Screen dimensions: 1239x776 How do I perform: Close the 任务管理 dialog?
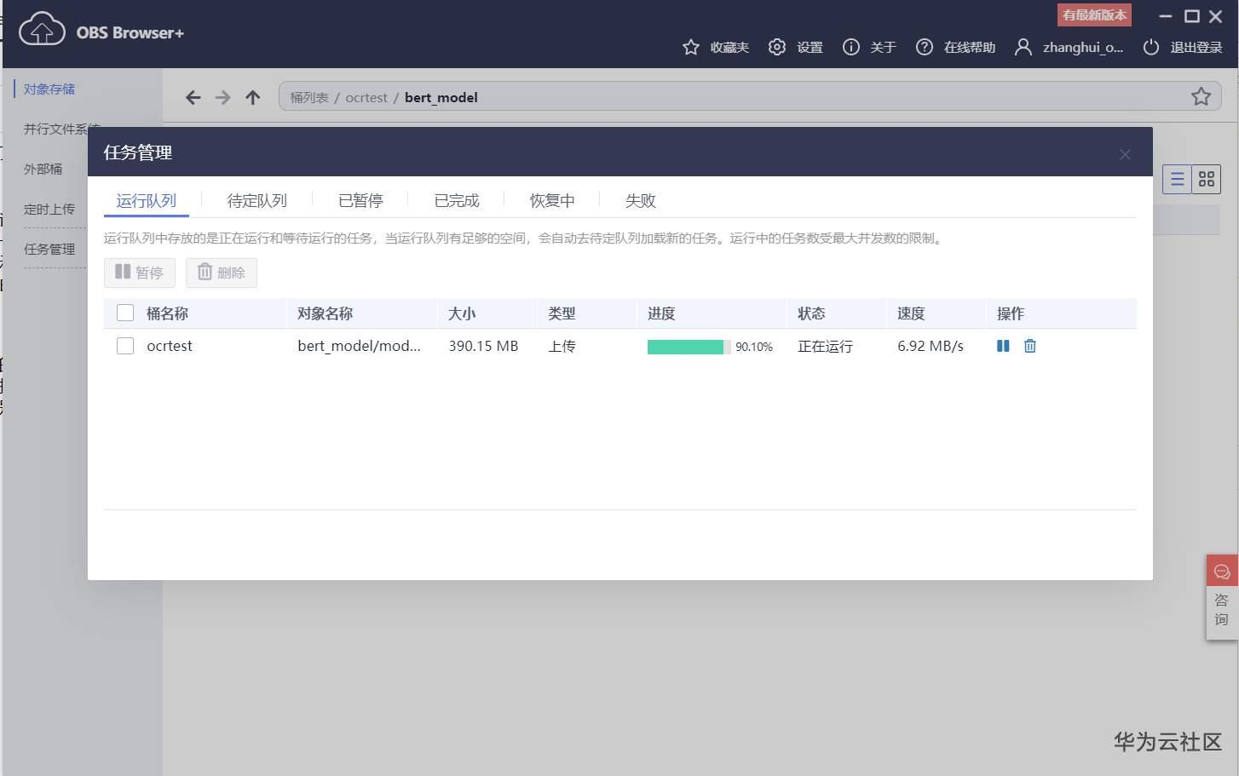pos(1125,154)
